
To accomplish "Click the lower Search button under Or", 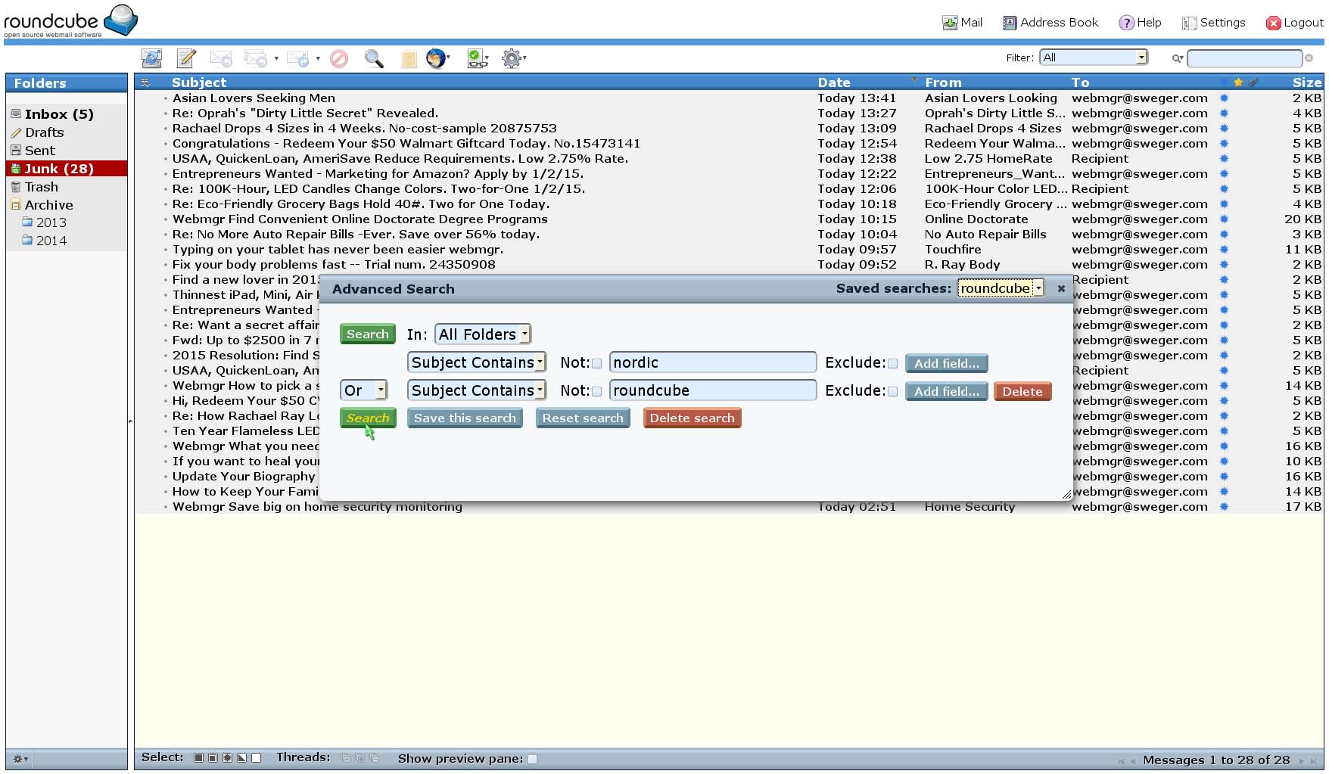I will 368,418.
